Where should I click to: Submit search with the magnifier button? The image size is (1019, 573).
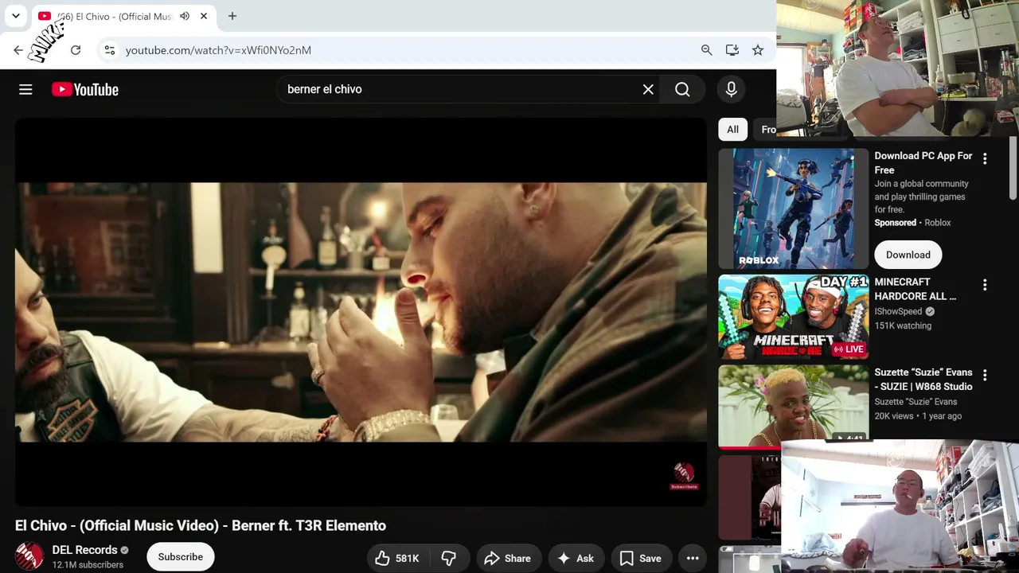tap(682, 90)
